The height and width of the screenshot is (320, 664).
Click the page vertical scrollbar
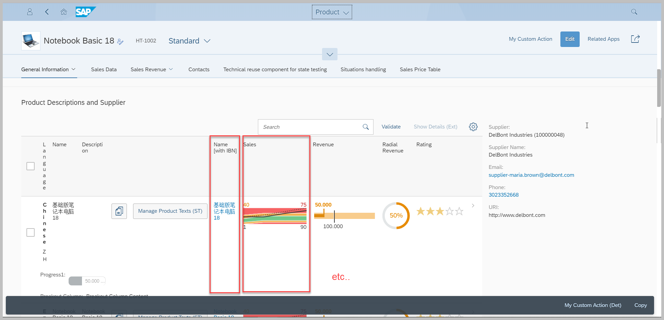659,88
